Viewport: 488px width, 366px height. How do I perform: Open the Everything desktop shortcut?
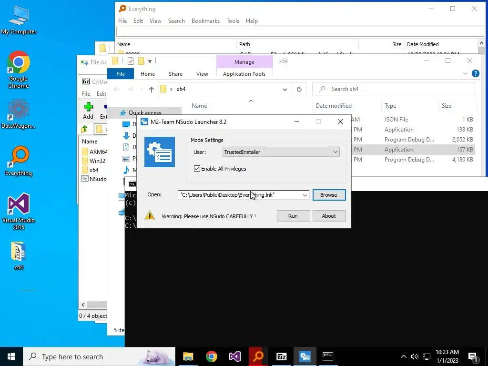pos(19,161)
